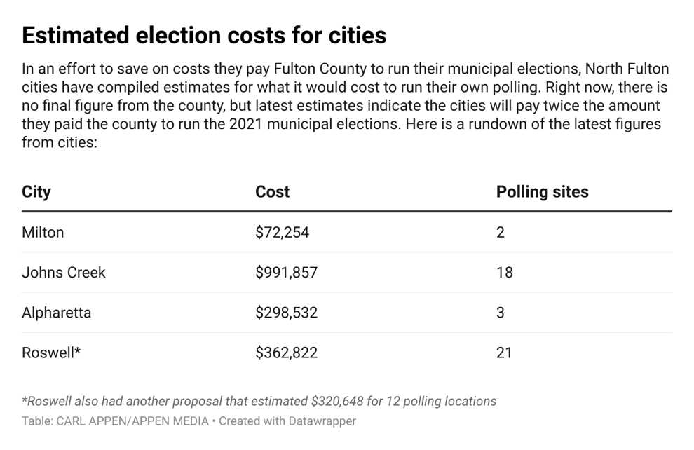694x450 pixels.
Task: Select the Alpharetta city cell
Action: pos(57,313)
